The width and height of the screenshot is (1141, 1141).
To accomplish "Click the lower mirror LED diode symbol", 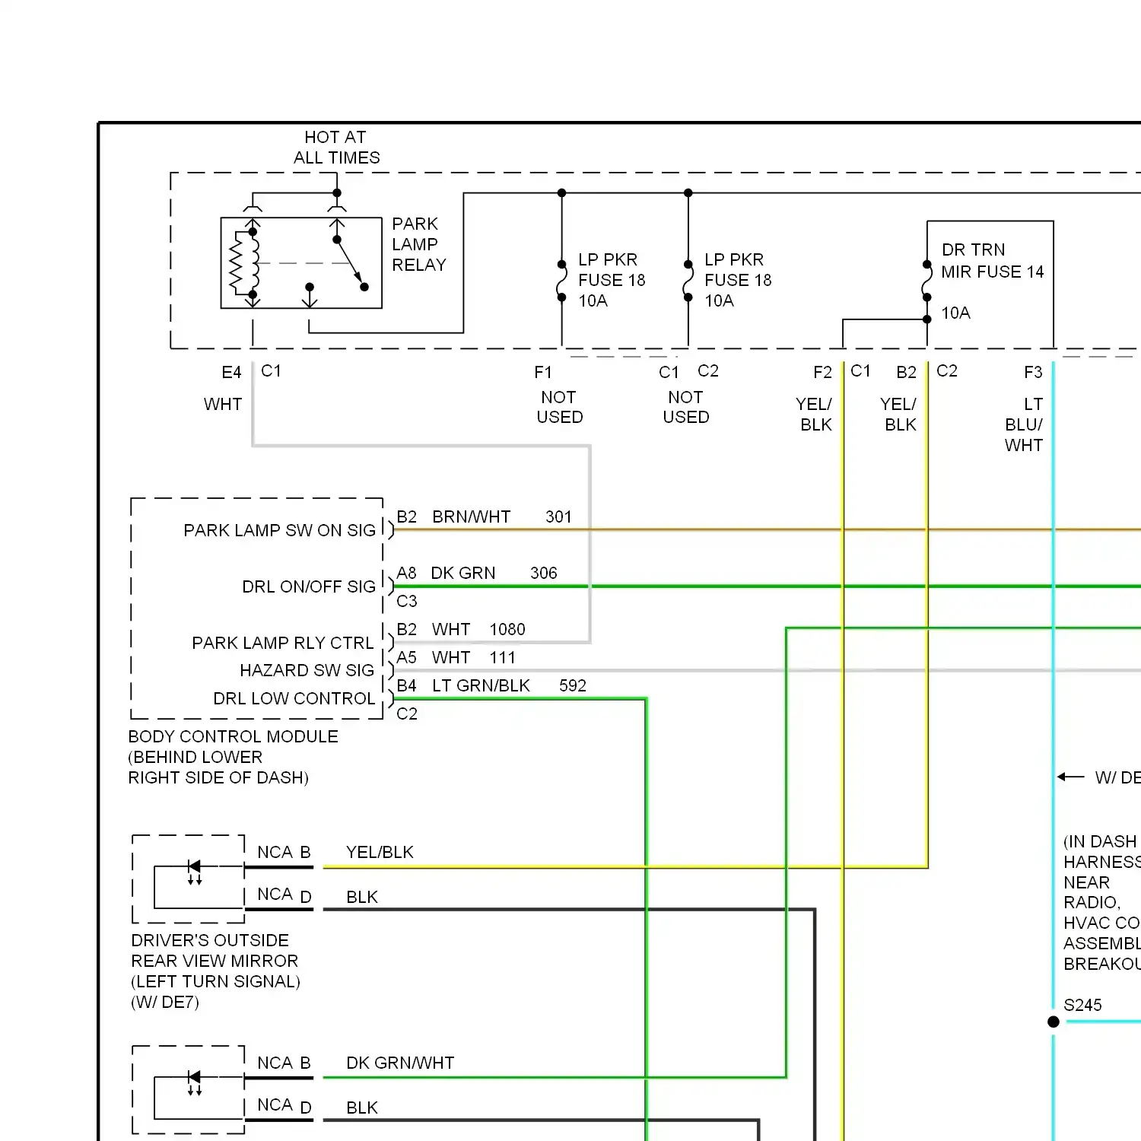I will click(195, 1082).
